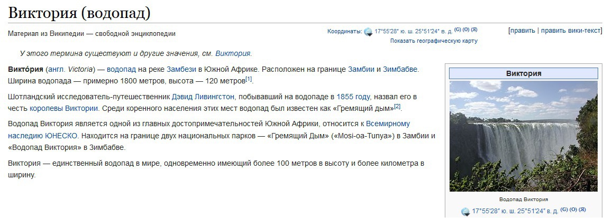The width and height of the screenshot is (604, 218).
Task: Open the 'Всемирному наследию ЮНЕСКО' link
Action: [x=209, y=129]
